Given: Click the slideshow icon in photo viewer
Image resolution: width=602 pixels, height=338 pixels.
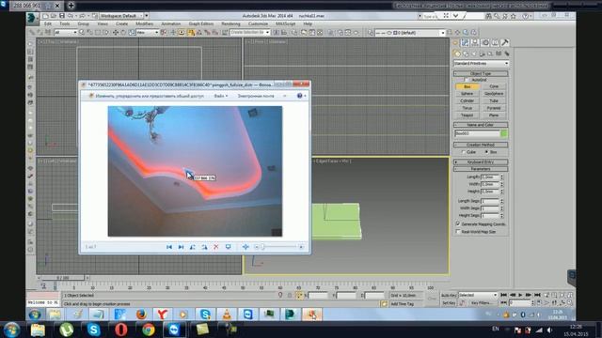Looking at the screenshot, I should (228, 247).
